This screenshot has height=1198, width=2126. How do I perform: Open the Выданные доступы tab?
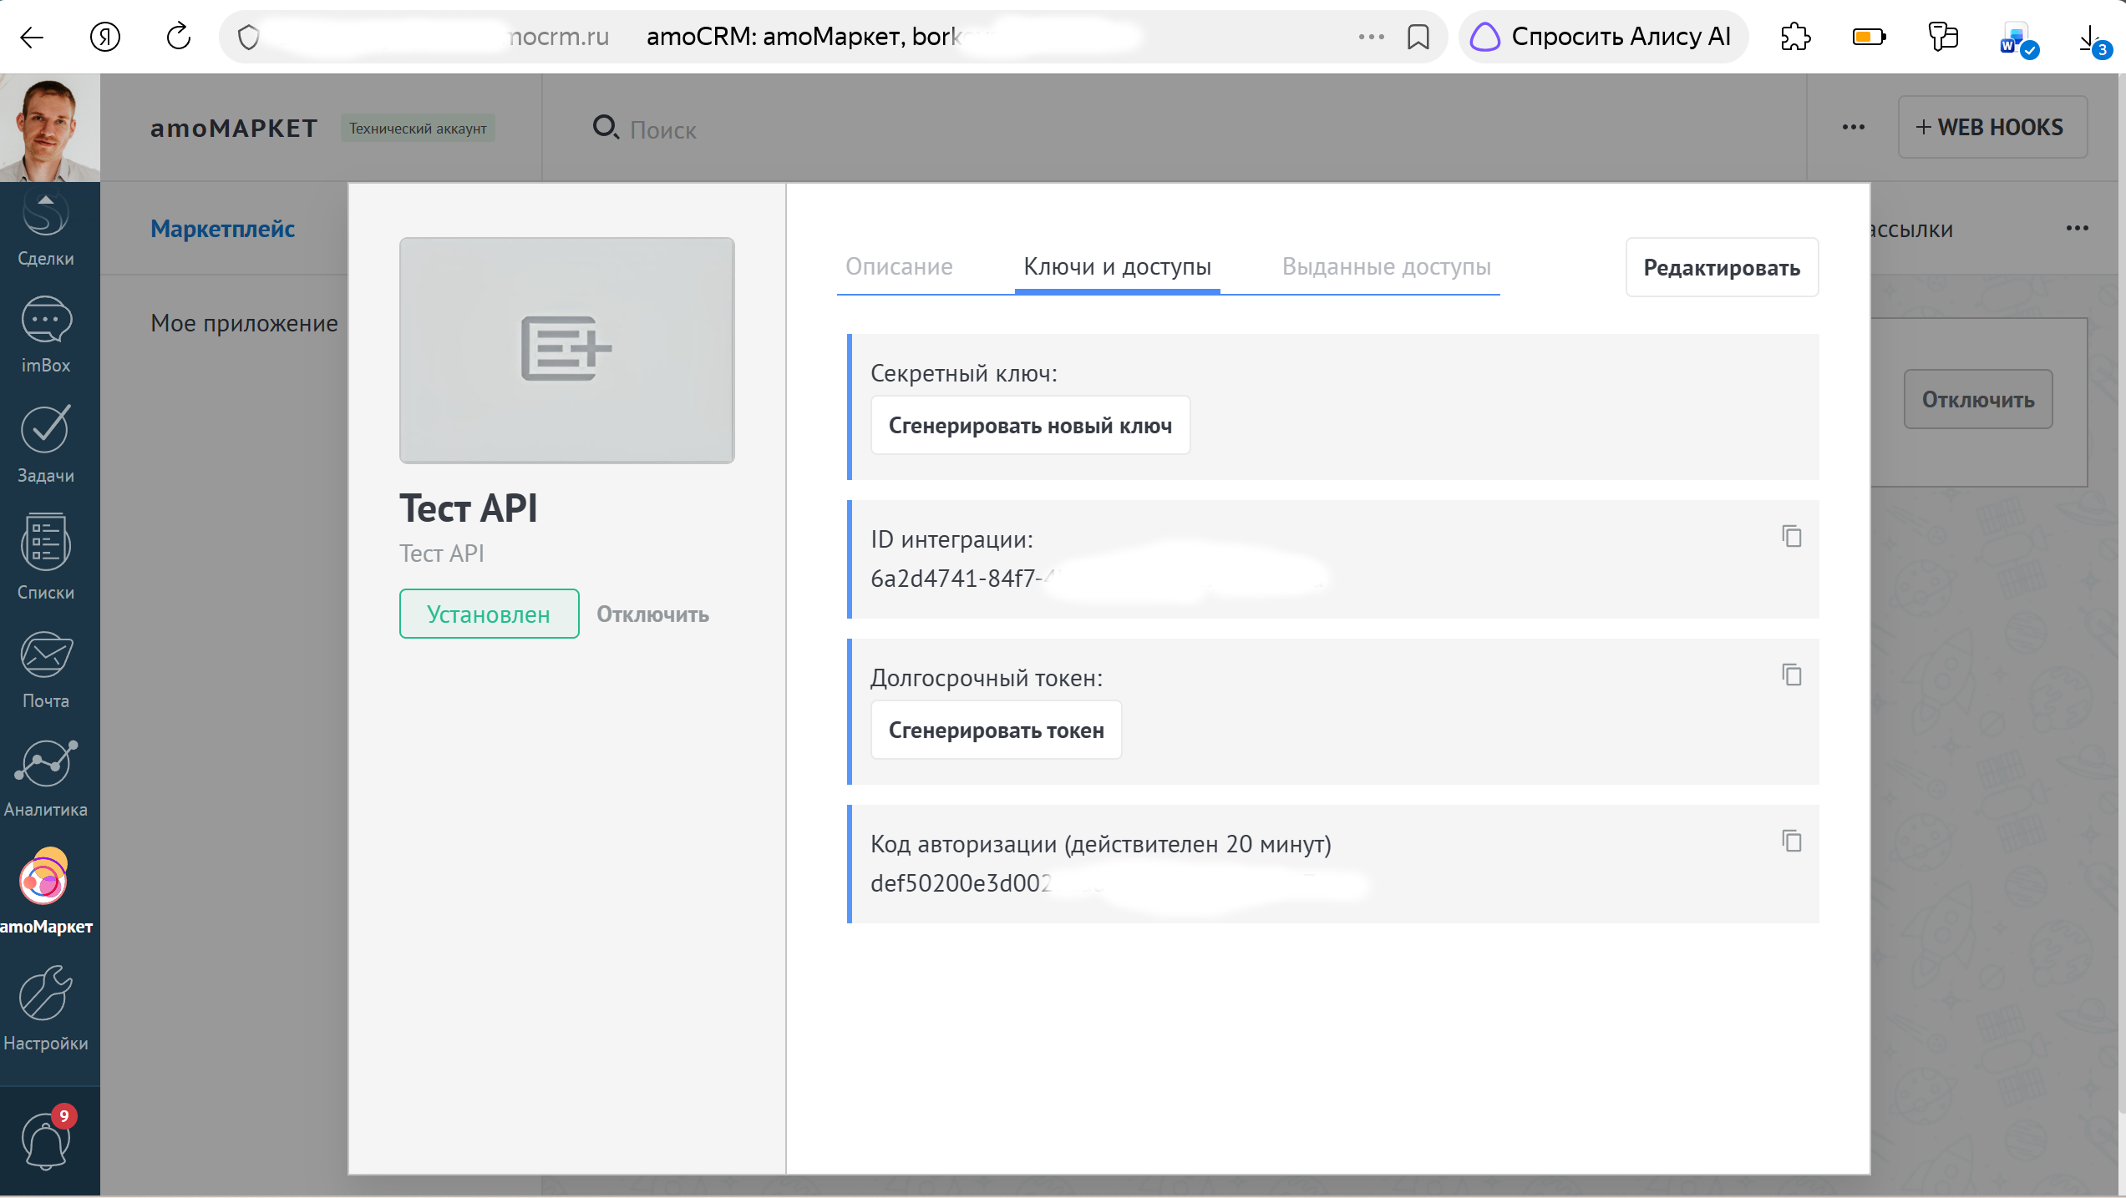coord(1386,266)
